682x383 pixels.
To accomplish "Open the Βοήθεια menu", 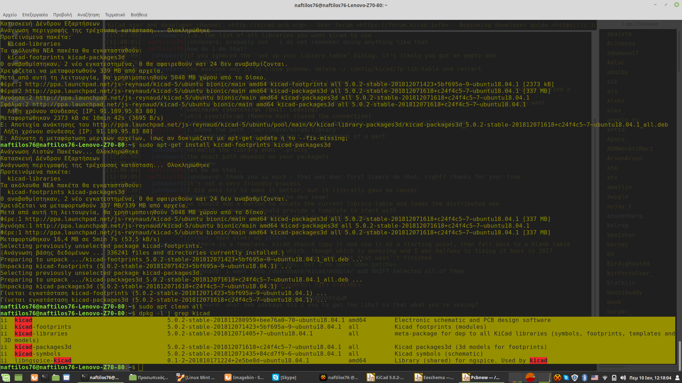I will tap(139, 15).
